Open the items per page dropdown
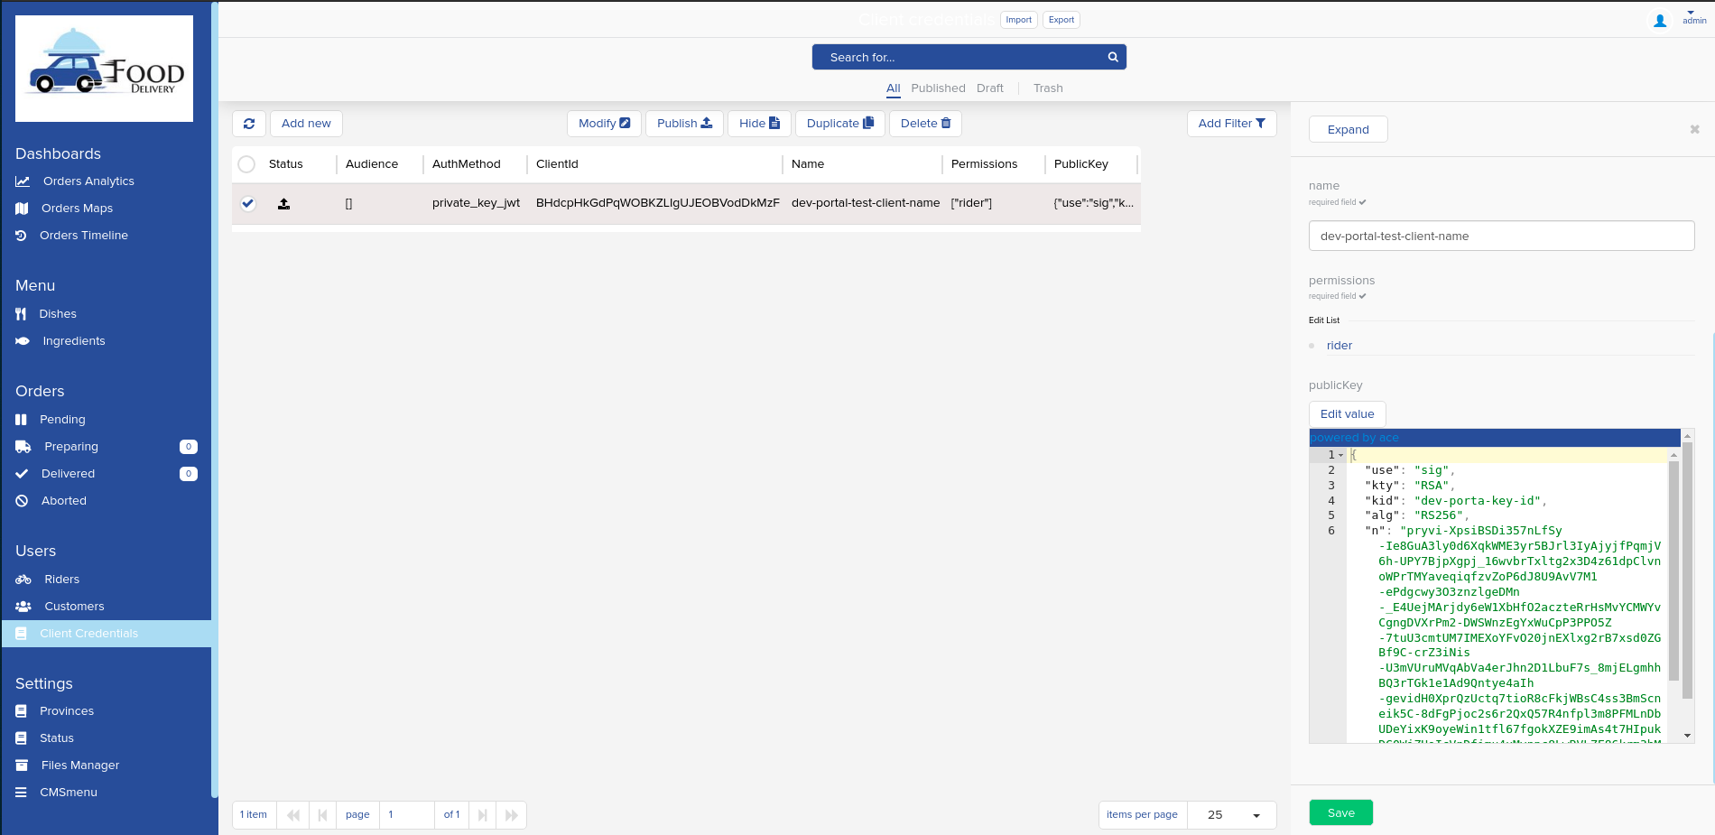1715x835 pixels. click(x=1230, y=814)
